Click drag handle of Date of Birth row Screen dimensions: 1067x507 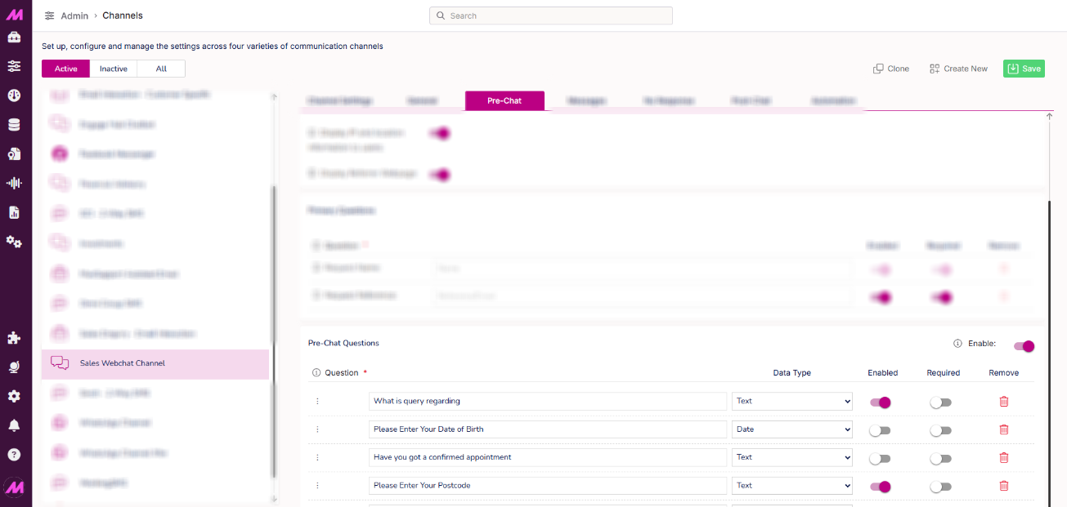(x=317, y=429)
